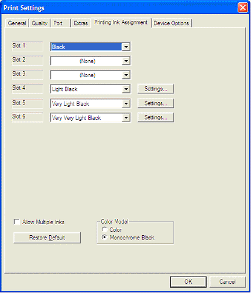Image resolution: width=251 pixels, height=293 pixels.
Task: Select the Color radio button
Action: [104, 230]
